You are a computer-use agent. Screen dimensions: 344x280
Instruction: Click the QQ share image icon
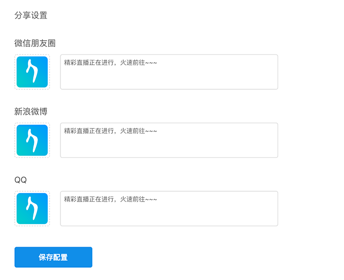[32, 208]
